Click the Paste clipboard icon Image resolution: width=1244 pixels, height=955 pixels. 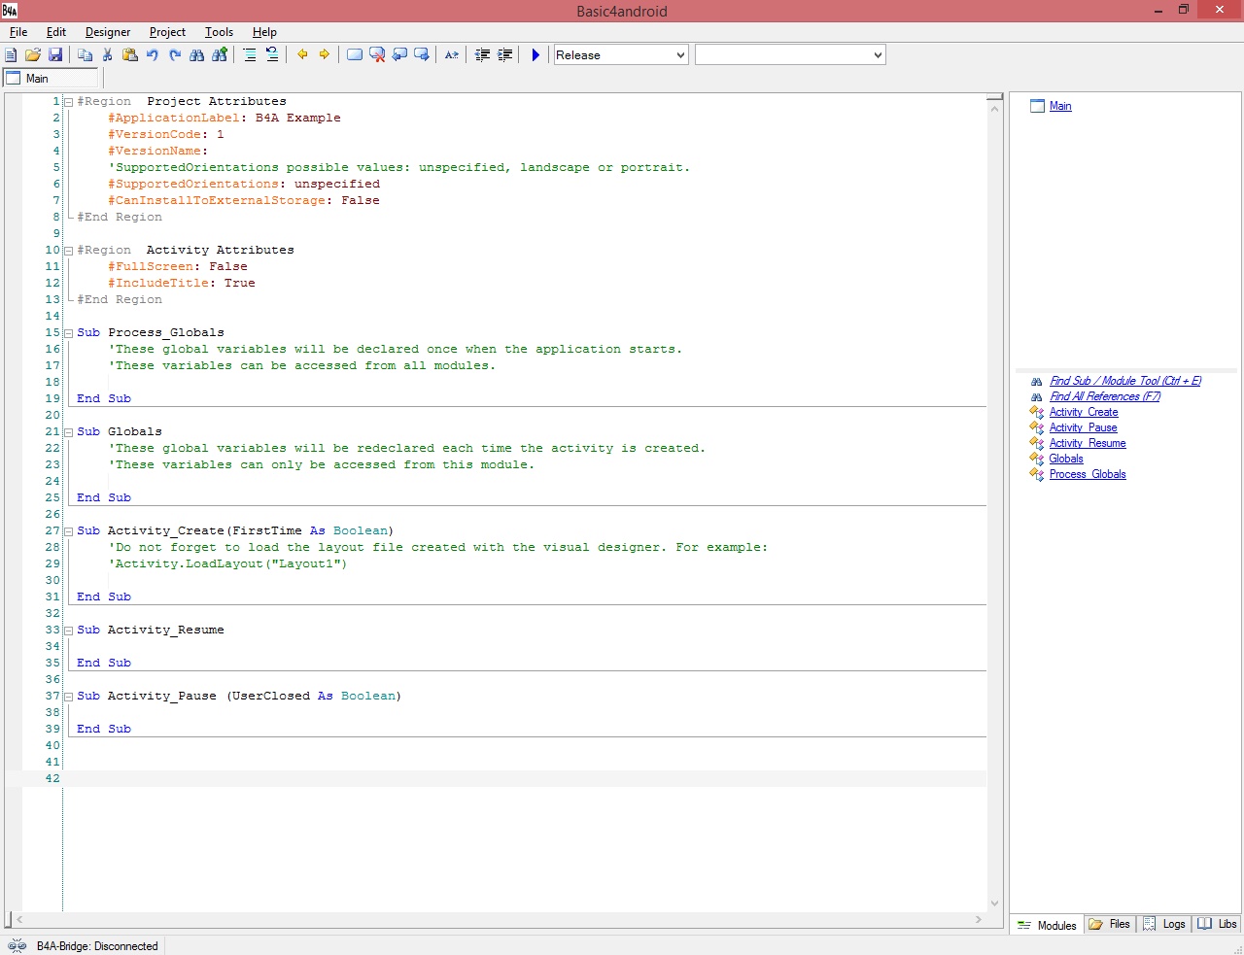pyautogui.click(x=129, y=55)
